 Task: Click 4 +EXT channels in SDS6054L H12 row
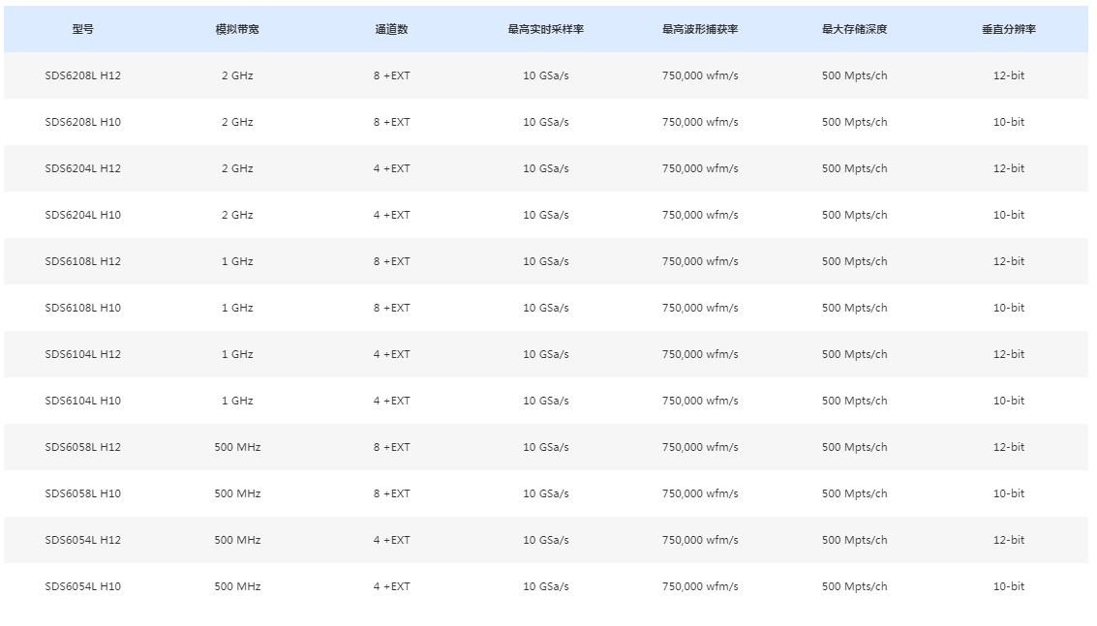392,540
